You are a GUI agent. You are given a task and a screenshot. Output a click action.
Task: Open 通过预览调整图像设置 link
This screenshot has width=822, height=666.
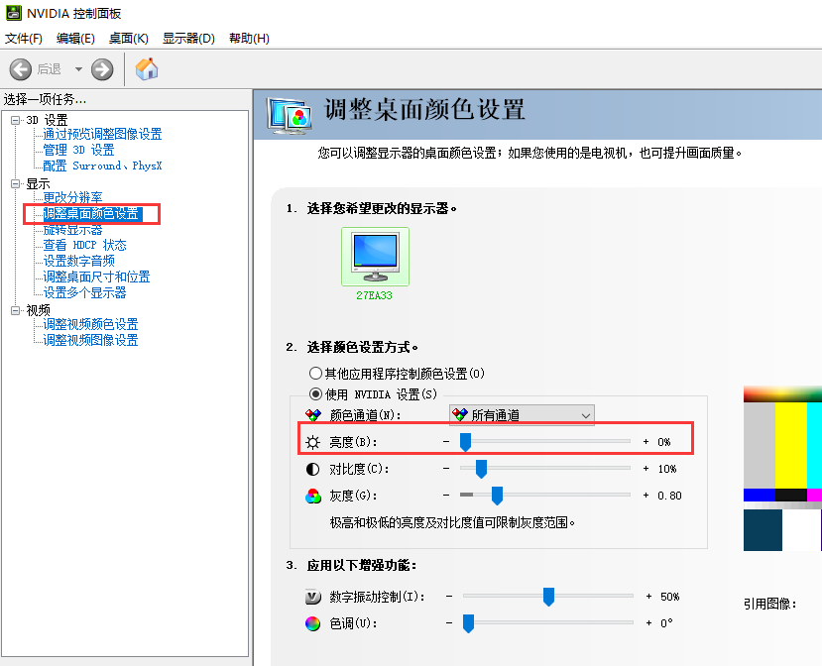click(x=102, y=134)
